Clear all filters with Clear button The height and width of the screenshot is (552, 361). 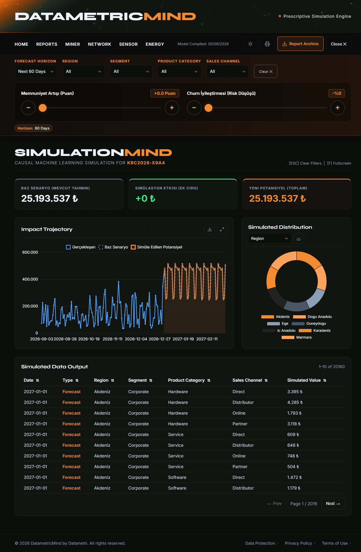tap(266, 71)
